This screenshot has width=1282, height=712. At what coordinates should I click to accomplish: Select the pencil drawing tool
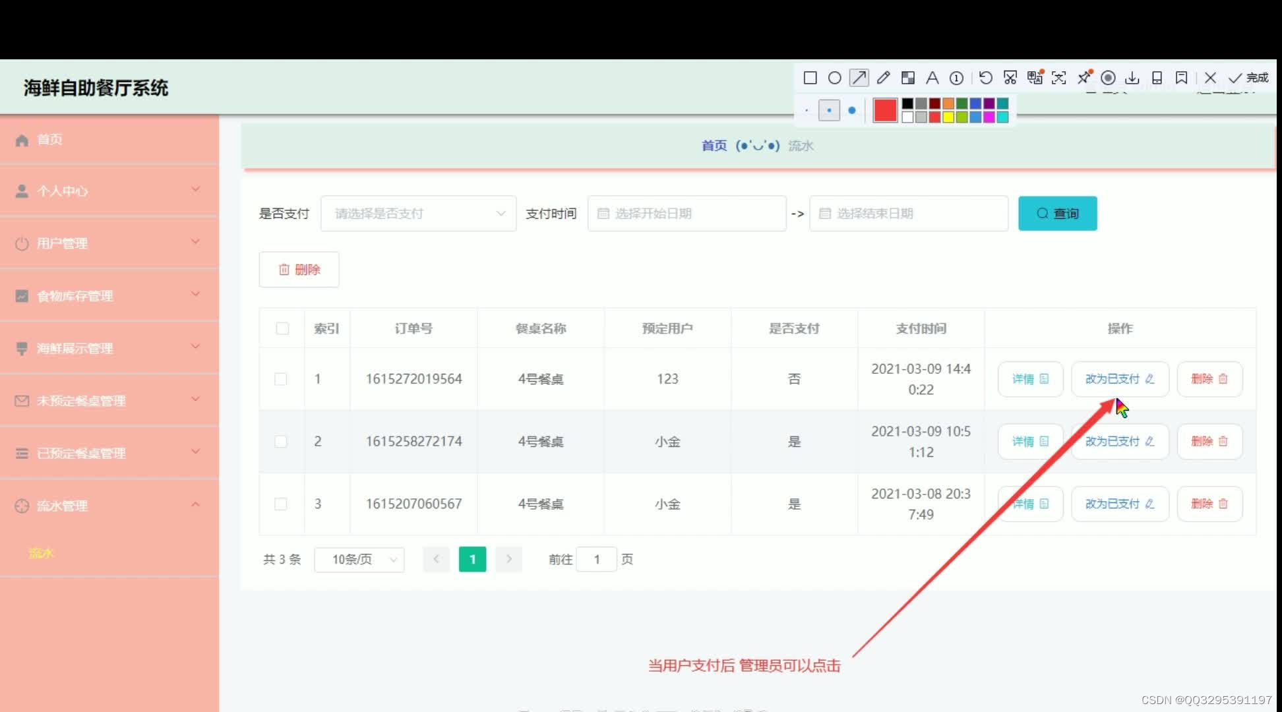click(883, 78)
